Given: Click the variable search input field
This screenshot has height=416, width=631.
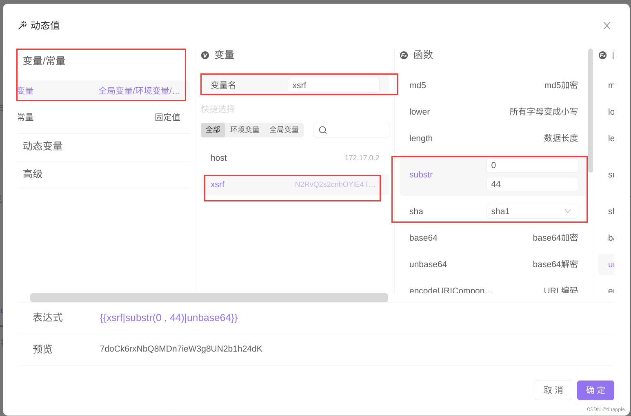Looking at the screenshot, I should click(351, 130).
